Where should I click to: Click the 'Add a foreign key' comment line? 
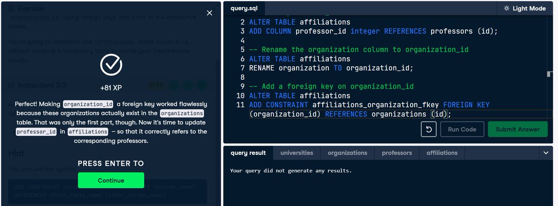click(x=332, y=87)
